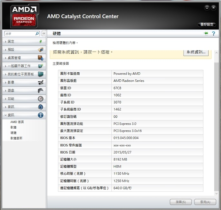Click the AMD Radeon Graphics logo
Screen dimensions: 221x210
pos(24,16)
